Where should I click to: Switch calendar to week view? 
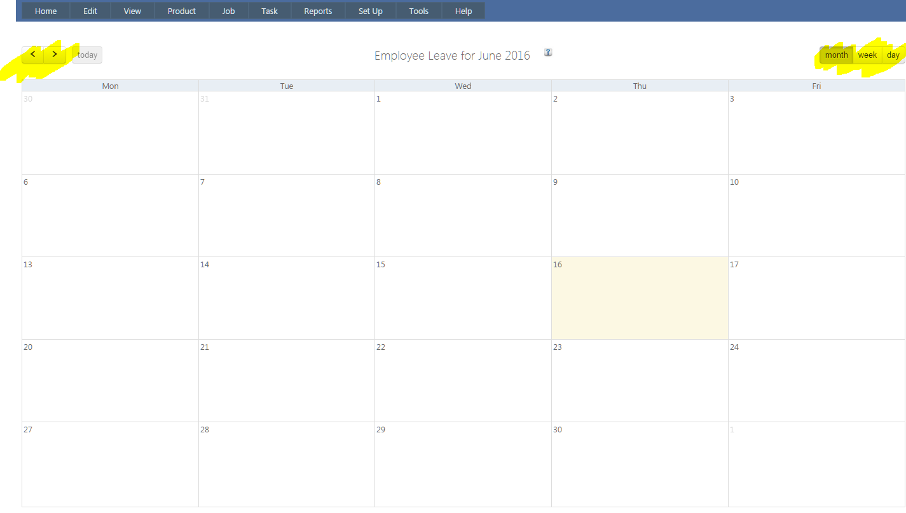[x=867, y=55]
